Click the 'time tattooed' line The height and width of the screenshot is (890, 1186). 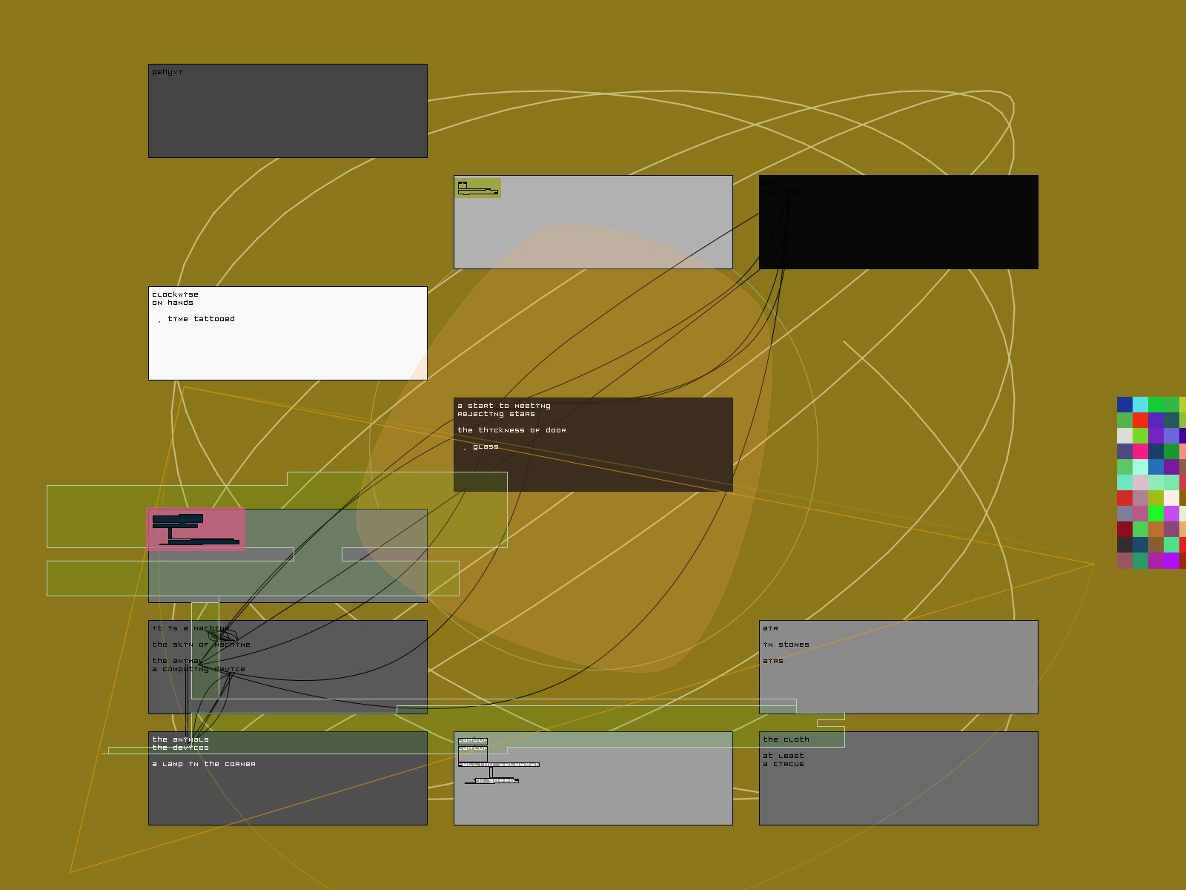pos(200,319)
